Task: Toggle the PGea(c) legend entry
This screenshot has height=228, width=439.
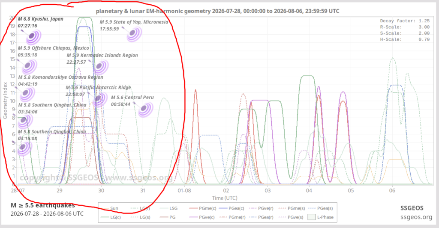Action: pos(232,208)
